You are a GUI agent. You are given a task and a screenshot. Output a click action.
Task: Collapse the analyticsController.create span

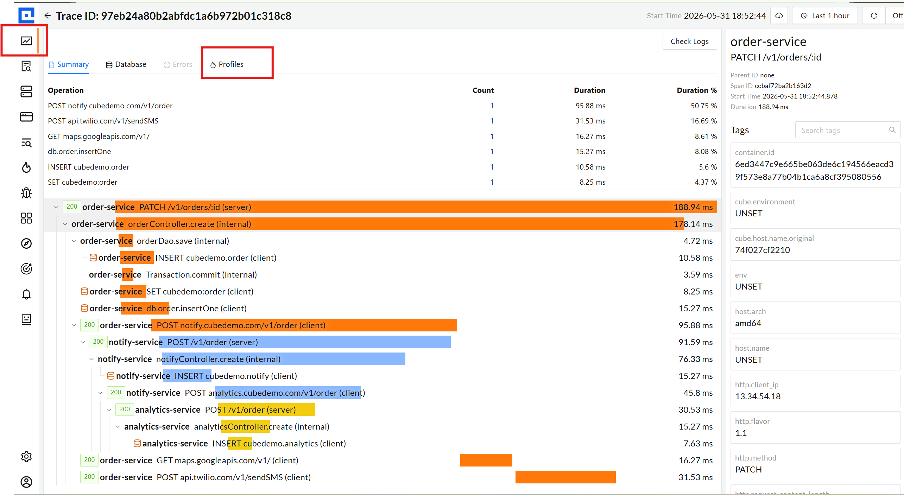pyautogui.click(x=118, y=427)
